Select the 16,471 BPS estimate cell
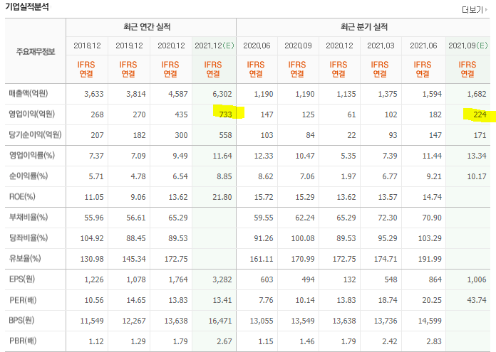Image resolution: width=496 pixels, height=352 pixels. tap(219, 321)
